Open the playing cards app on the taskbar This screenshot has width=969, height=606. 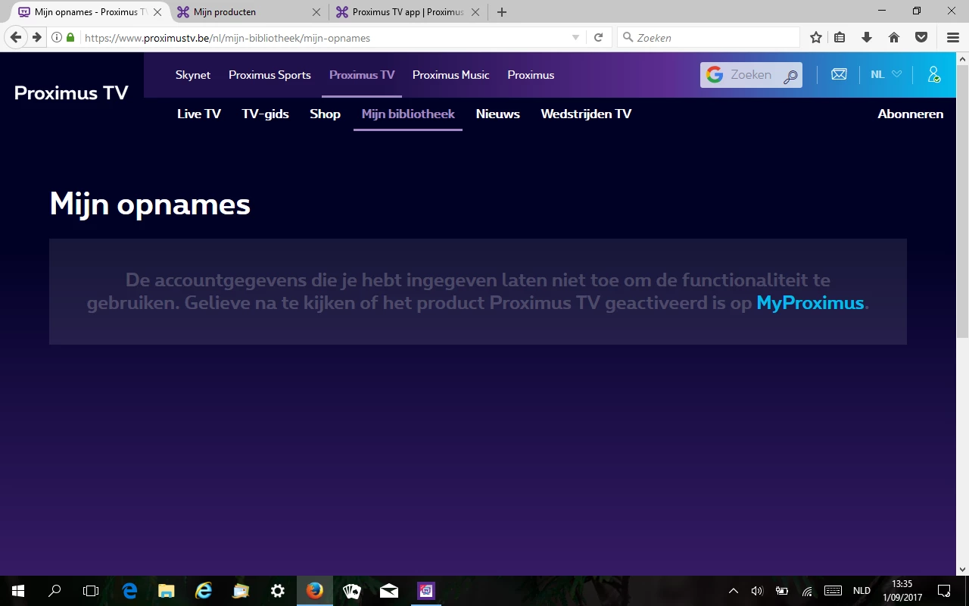352,591
